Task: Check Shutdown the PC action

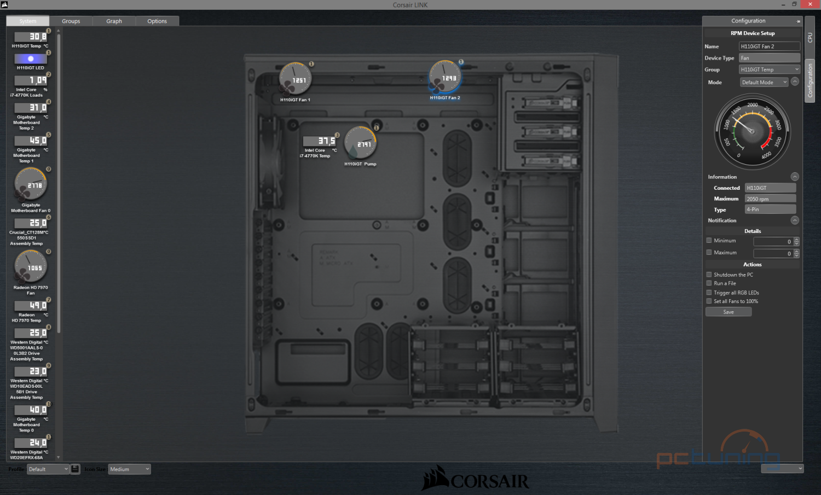Action: click(709, 275)
